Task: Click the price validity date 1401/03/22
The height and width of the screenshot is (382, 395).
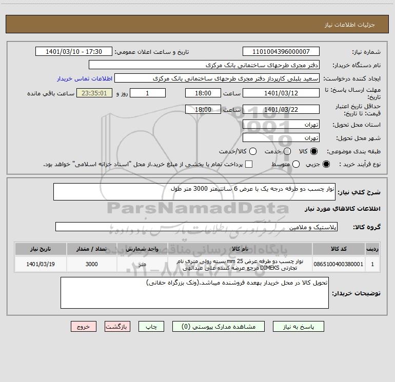Action: [x=281, y=109]
